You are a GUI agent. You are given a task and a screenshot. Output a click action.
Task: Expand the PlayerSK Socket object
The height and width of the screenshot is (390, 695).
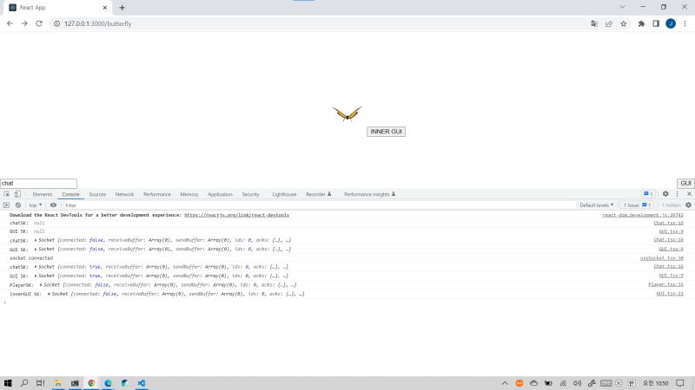tap(41, 285)
